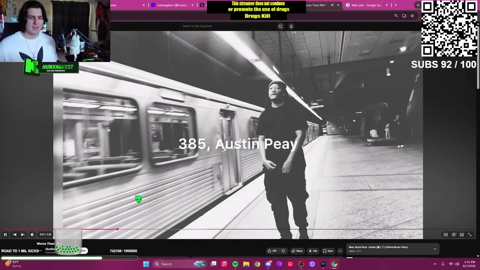Dislike the video
This screenshot has height=270, width=480.
(283, 251)
